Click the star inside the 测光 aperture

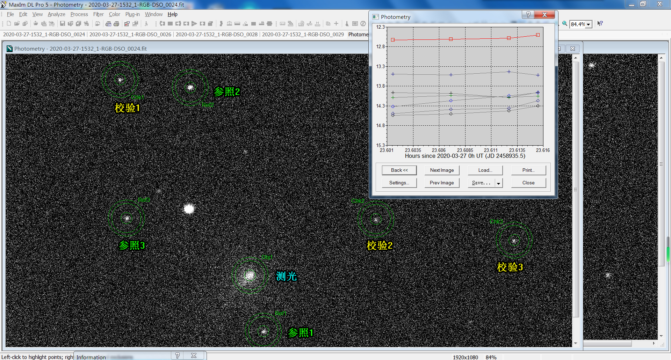point(250,275)
